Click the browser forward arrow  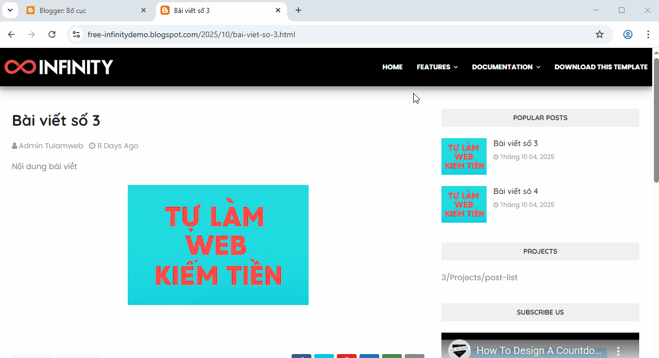click(x=32, y=34)
